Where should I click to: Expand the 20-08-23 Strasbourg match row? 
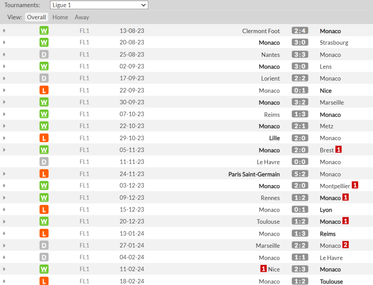[x=4, y=42]
